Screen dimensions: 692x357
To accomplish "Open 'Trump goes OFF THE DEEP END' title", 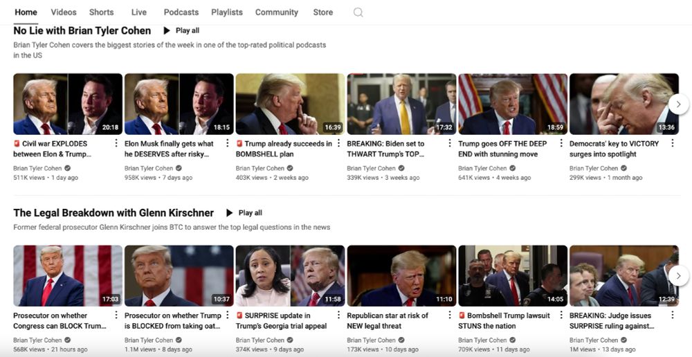I will click(x=502, y=149).
